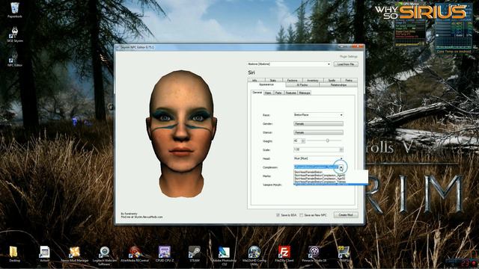Toggle the Save to BSA checkbox
Viewport: 479px width, 269px height.
278,215
